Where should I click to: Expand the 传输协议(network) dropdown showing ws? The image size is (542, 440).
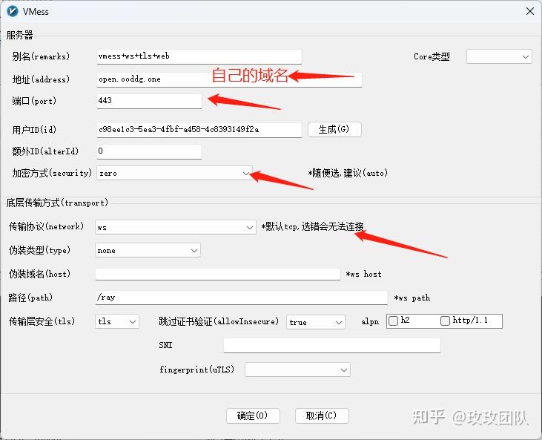pos(175,227)
